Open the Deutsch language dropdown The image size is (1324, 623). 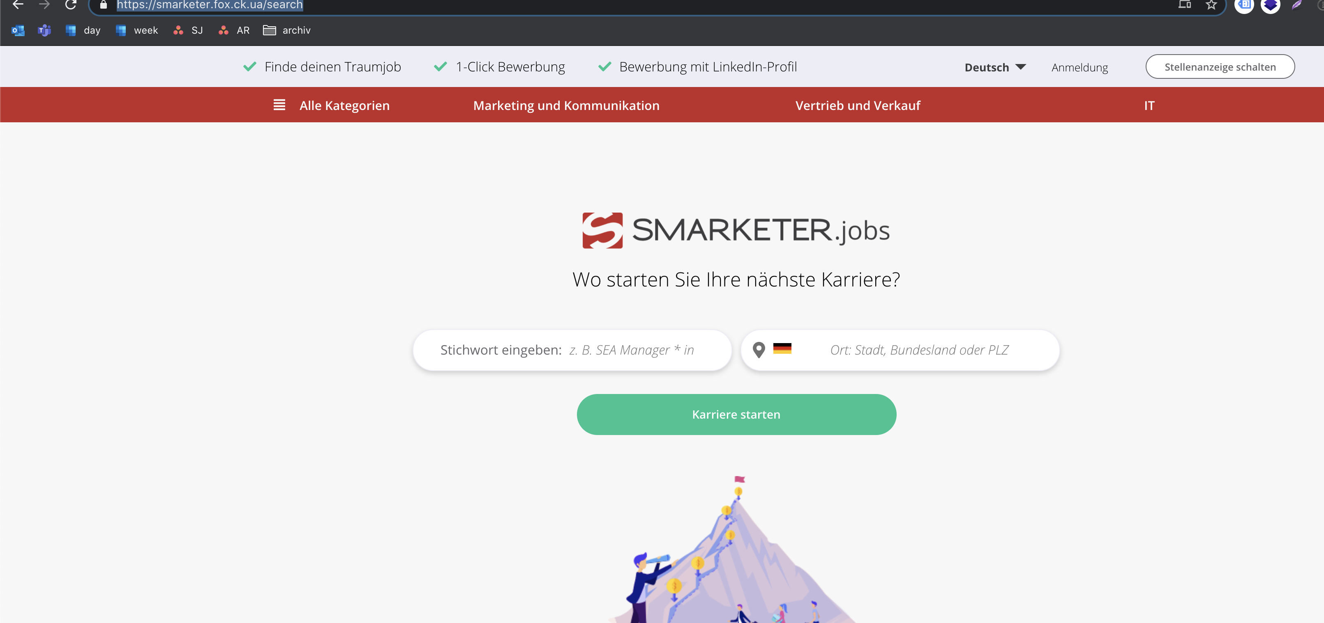[995, 67]
